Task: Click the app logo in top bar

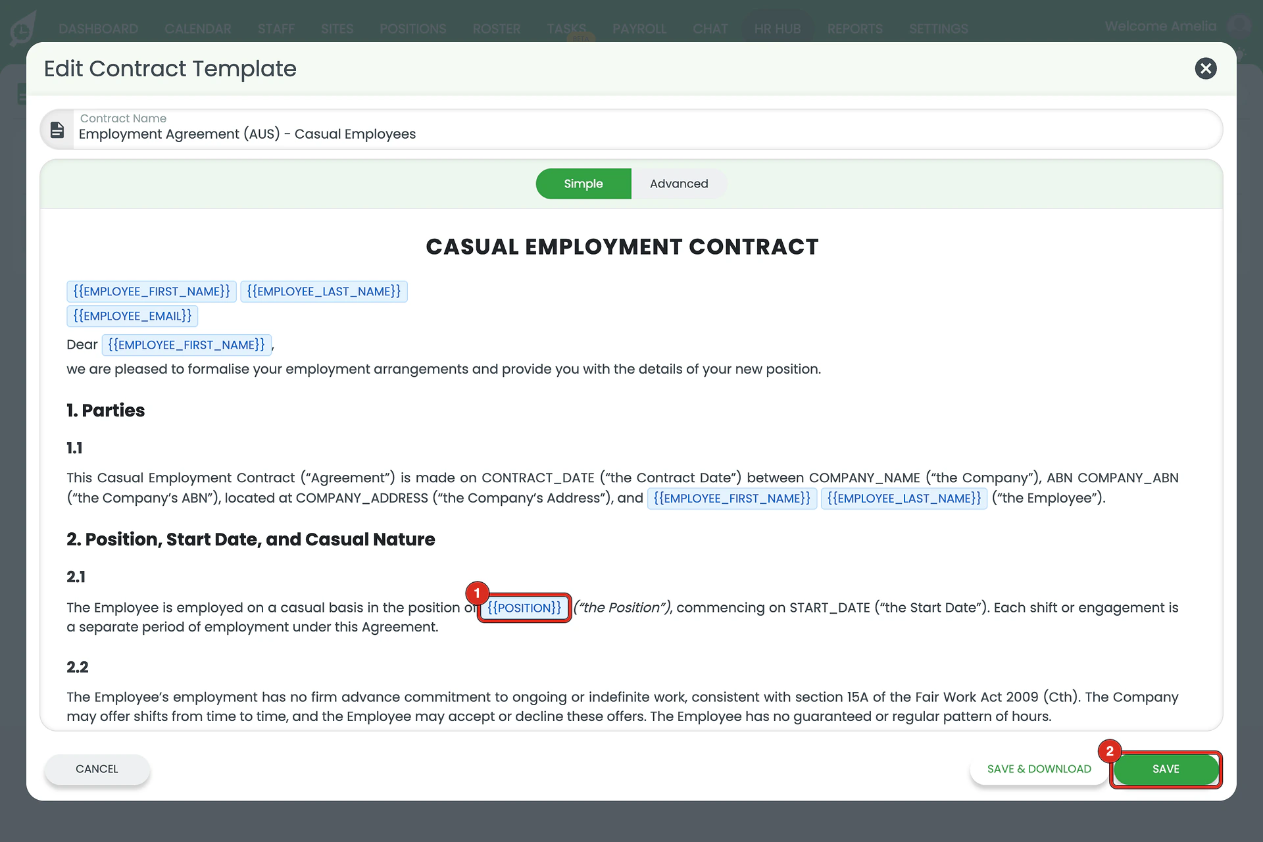Action: tap(23, 28)
